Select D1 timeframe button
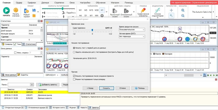218x110 pixels. pyautogui.click(x=86, y=16)
